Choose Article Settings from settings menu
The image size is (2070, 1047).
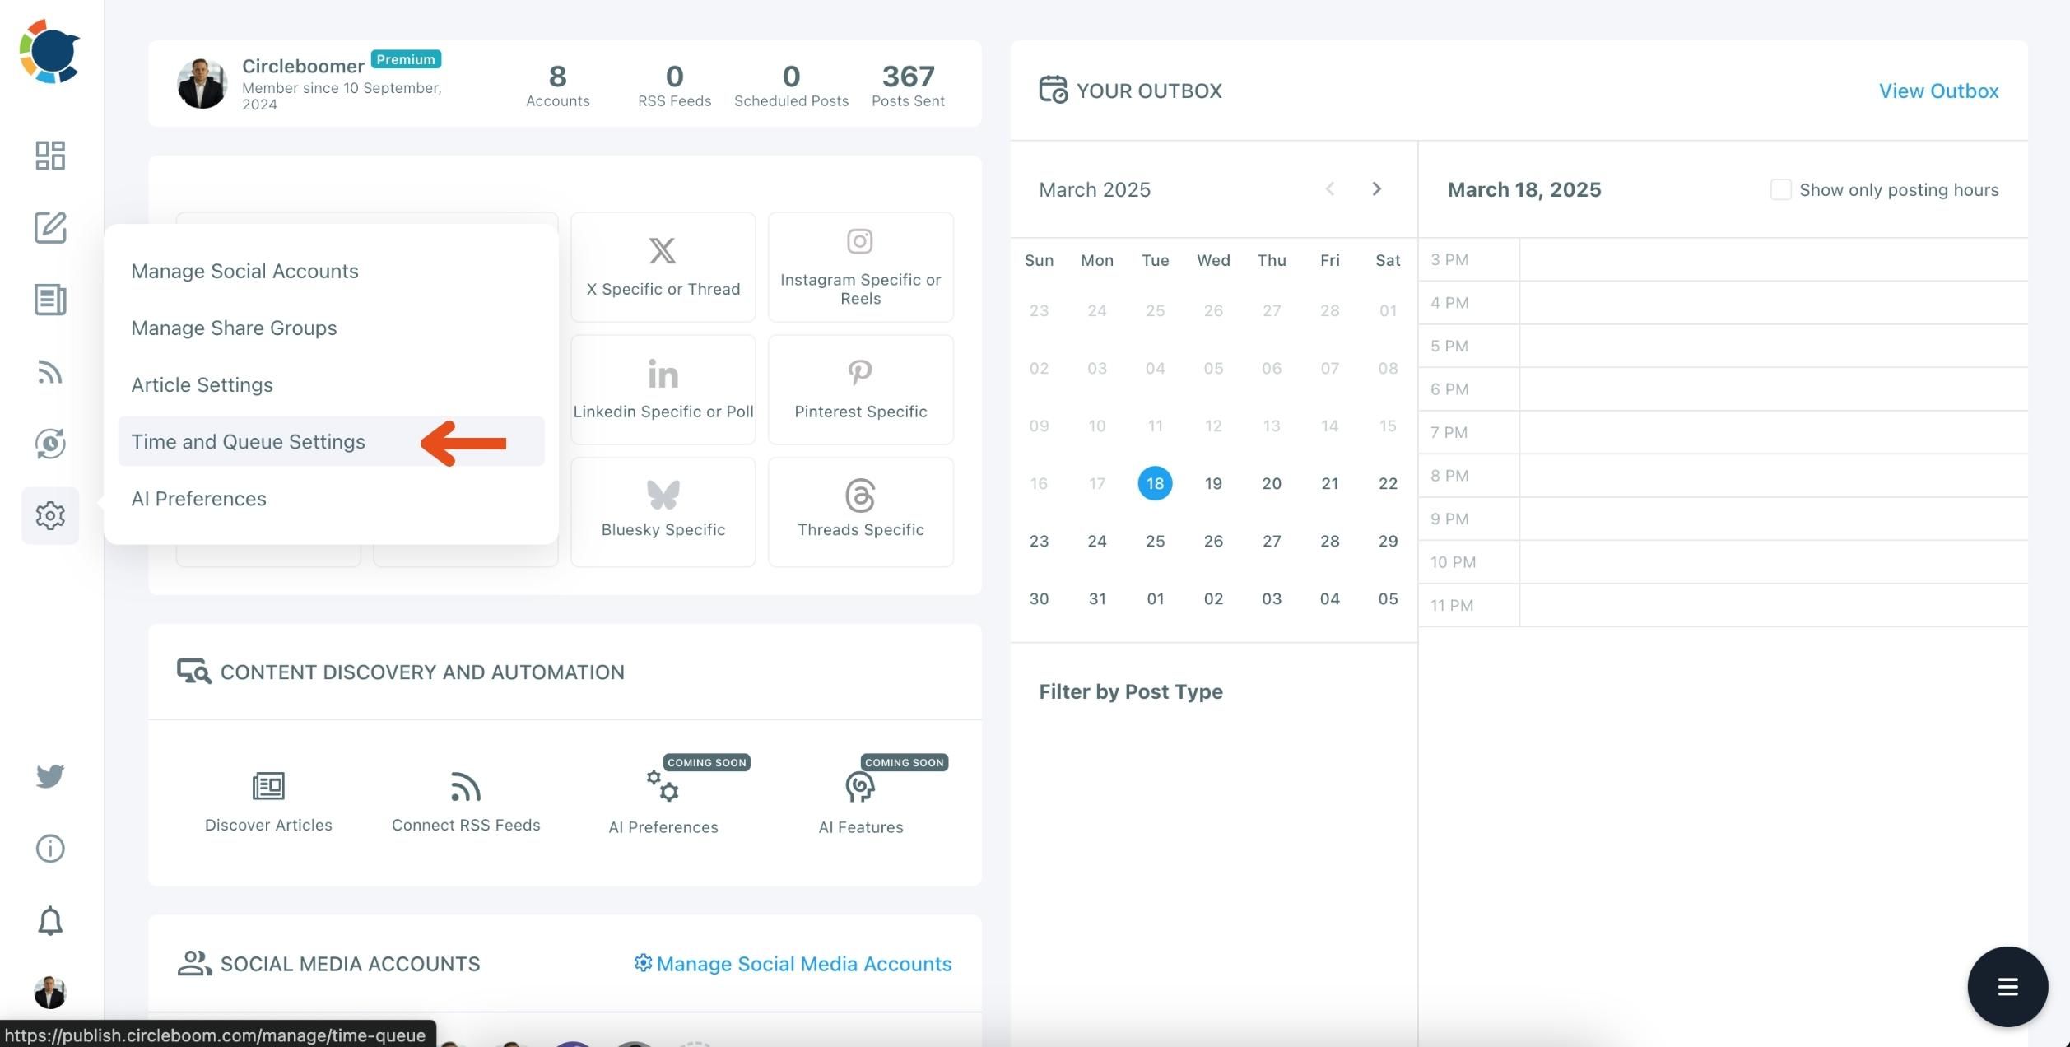331,384
